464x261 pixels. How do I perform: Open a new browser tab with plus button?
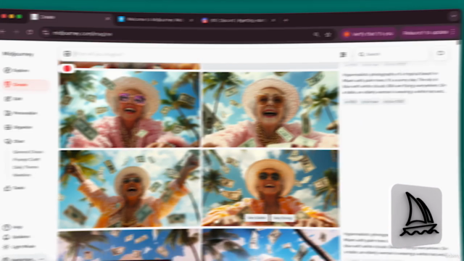coord(286,20)
